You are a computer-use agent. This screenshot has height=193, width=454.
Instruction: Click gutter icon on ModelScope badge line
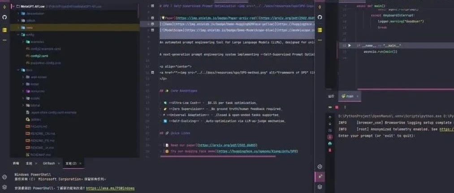(x=152, y=30)
